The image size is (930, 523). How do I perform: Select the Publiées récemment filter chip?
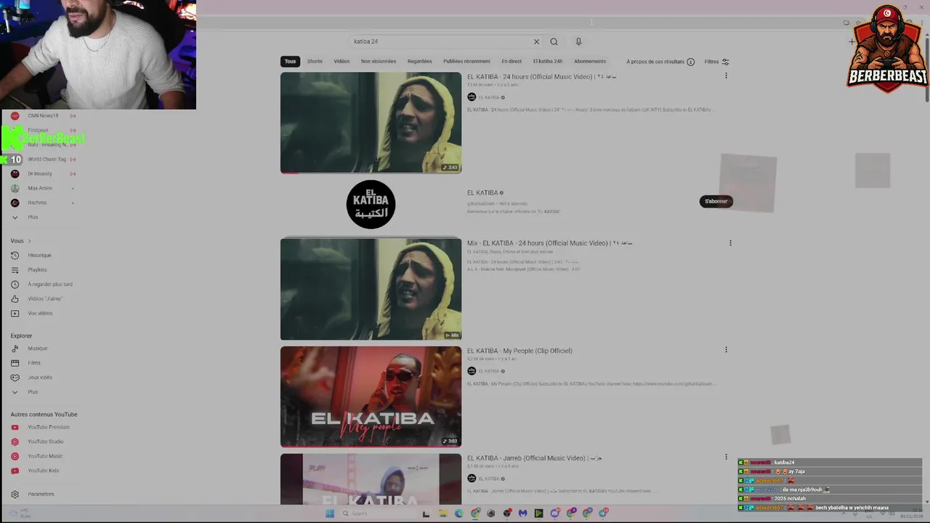click(x=466, y=62)
